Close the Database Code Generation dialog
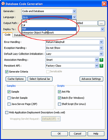This screenshot has width=108, height=140. click(x=104, y=4)
